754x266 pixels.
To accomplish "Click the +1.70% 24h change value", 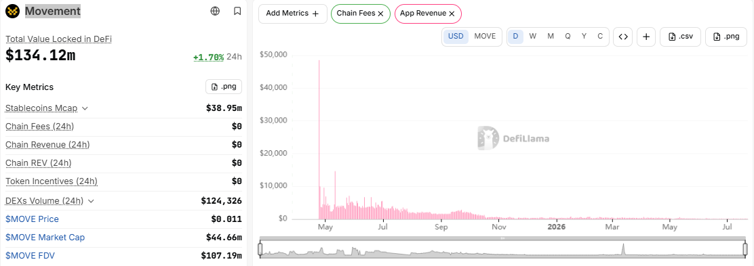I will click(x=209, y=57).
